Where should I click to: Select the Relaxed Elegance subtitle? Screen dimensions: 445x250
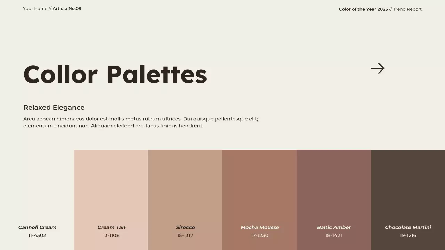point(54,108)
